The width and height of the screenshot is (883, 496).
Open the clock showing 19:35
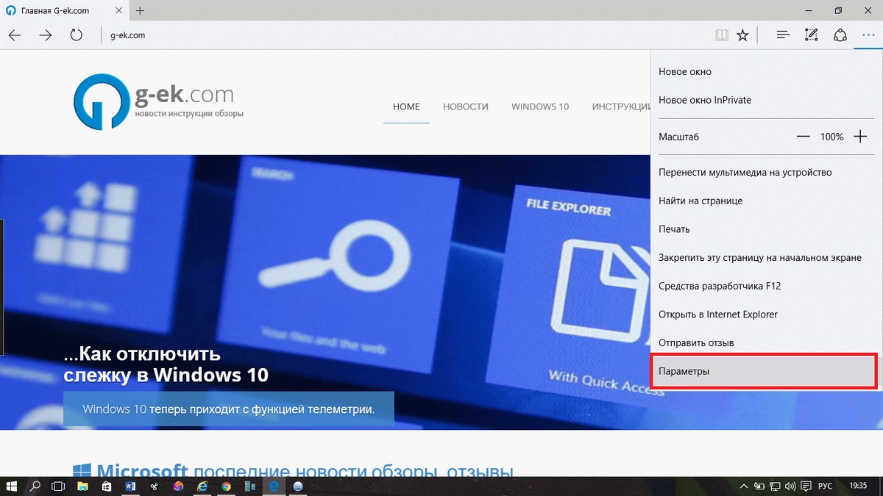tap(857, 486)
